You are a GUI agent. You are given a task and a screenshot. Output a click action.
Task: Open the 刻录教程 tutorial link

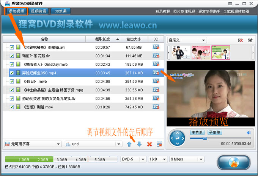point(162,12)
